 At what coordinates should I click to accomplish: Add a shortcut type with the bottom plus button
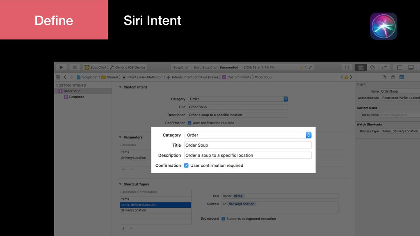[x=124, y=229]
